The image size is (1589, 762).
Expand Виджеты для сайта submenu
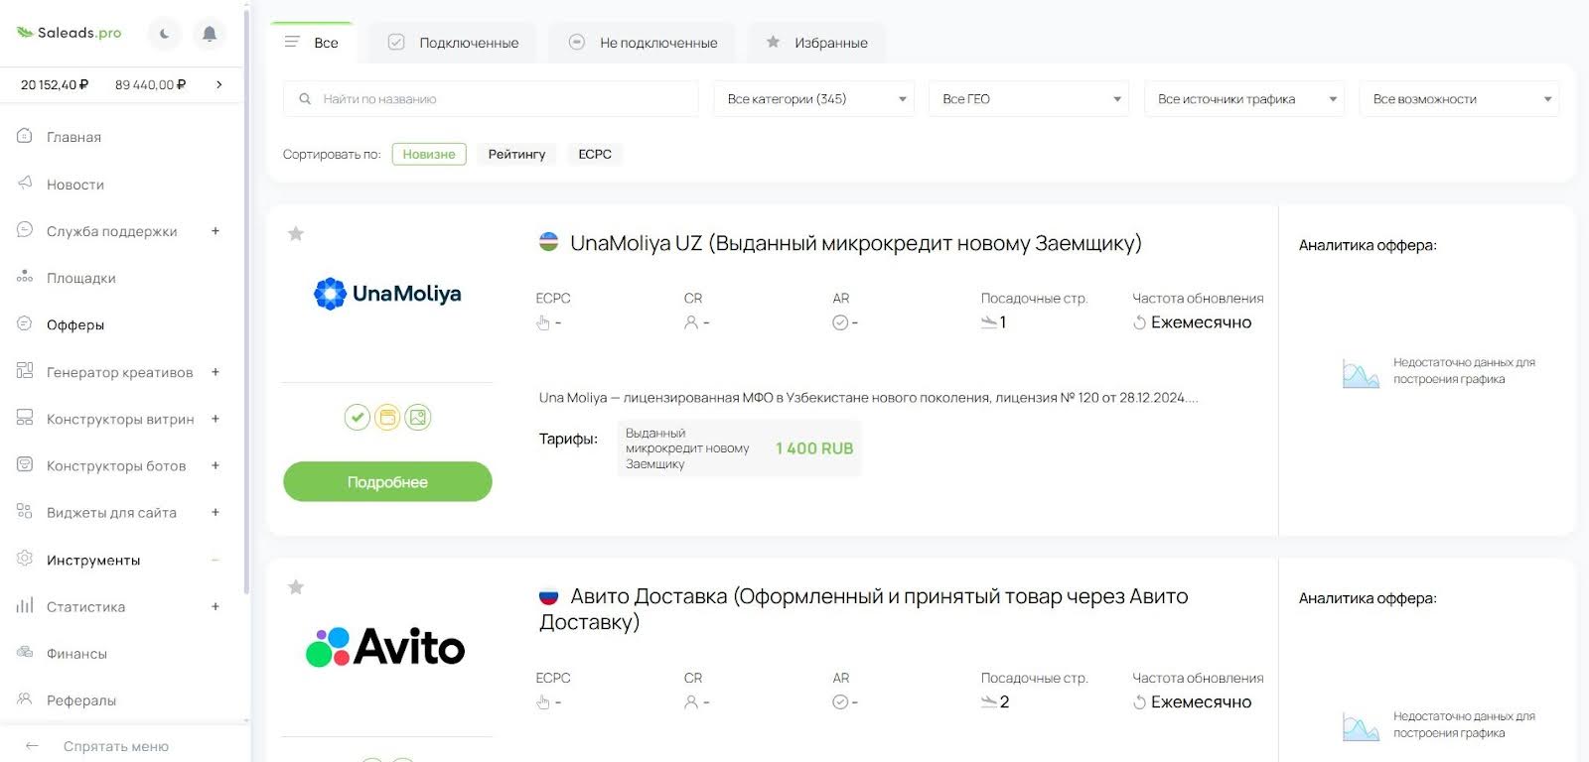tap(216, 512)
